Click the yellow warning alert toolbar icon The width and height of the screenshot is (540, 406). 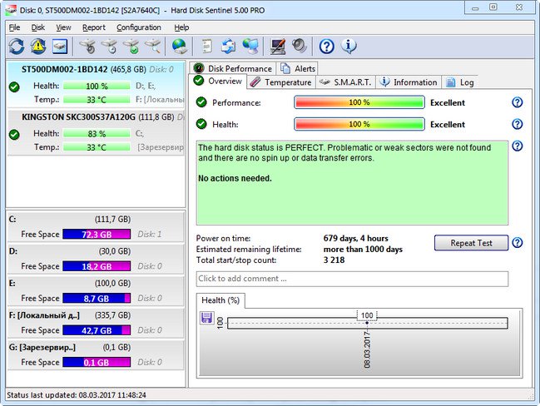(x=38, y=46)
